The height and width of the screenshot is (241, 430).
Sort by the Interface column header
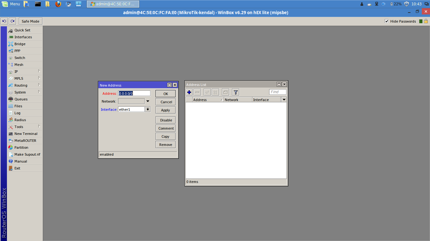pyautogui.click(x=267, y=100)
